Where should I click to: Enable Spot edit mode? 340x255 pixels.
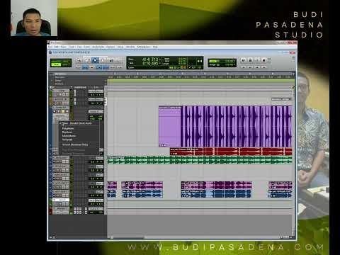pyautogui.click(x=66, y=61)
